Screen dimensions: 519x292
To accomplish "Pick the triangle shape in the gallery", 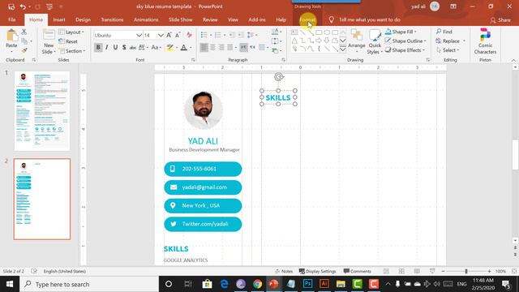I will 294,41.
